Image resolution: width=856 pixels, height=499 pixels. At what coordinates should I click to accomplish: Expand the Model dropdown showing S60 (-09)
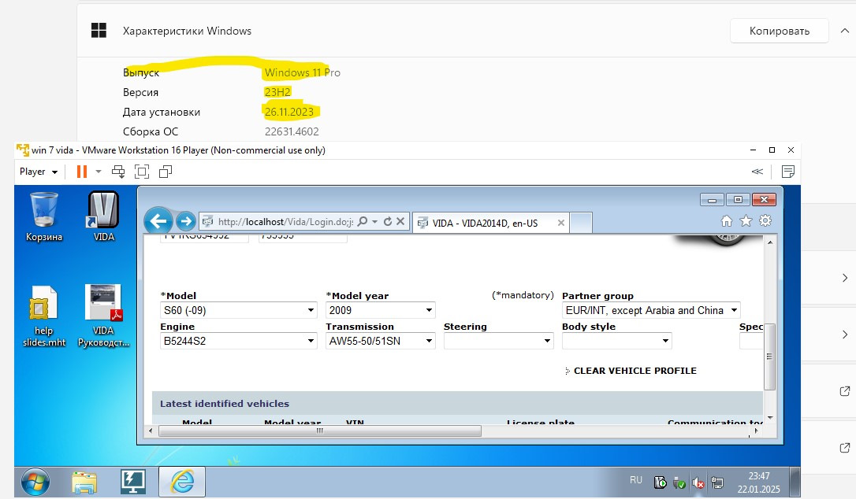click(238, 311)
